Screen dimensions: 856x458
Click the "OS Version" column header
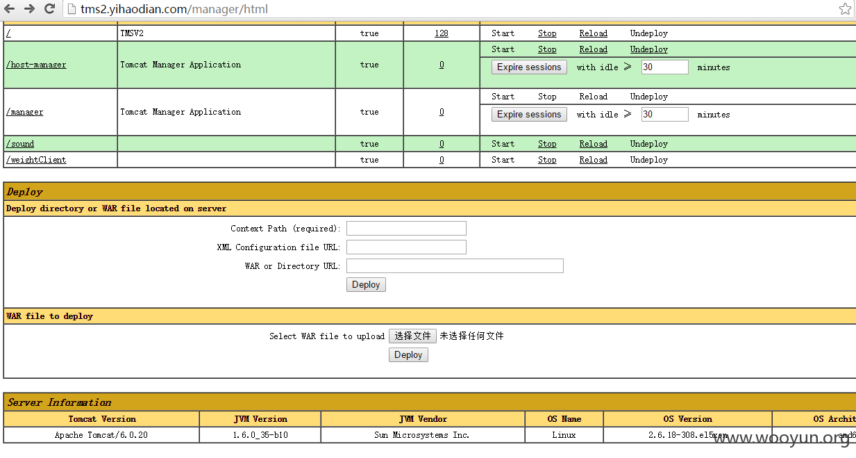tap(687, 419)
